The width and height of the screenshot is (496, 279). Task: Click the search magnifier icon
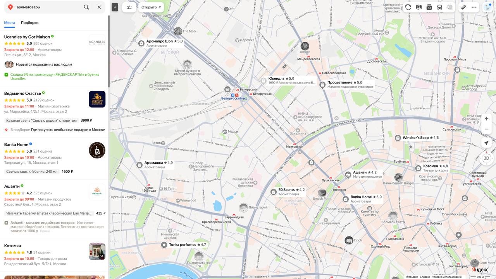[x=86, y=7]
